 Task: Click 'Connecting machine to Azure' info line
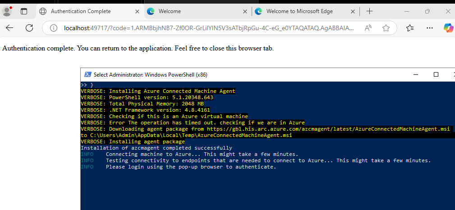[189, 154]
